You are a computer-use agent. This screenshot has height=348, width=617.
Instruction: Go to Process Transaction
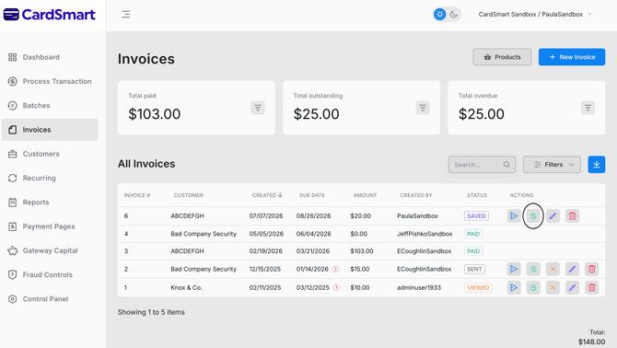[50, 81]
